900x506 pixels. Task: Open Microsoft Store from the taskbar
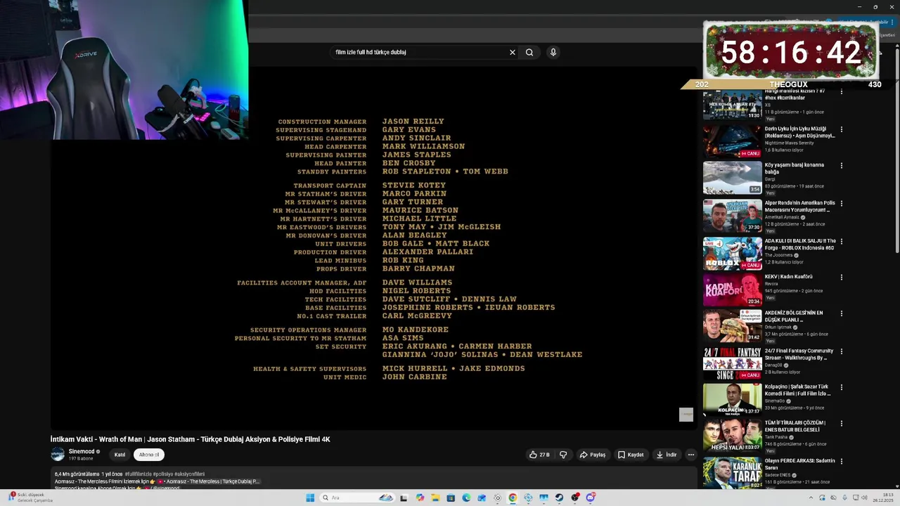(x=451, y=498)
